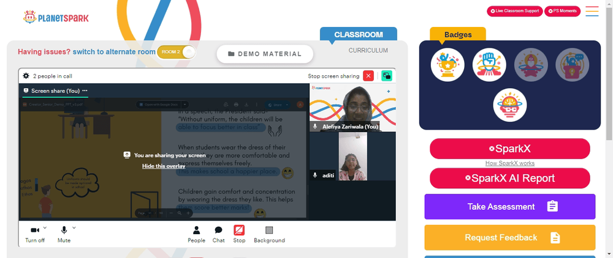The image size is (613, 258).
Task: Click aditi's microphone status icon
Action: [315, 175]
